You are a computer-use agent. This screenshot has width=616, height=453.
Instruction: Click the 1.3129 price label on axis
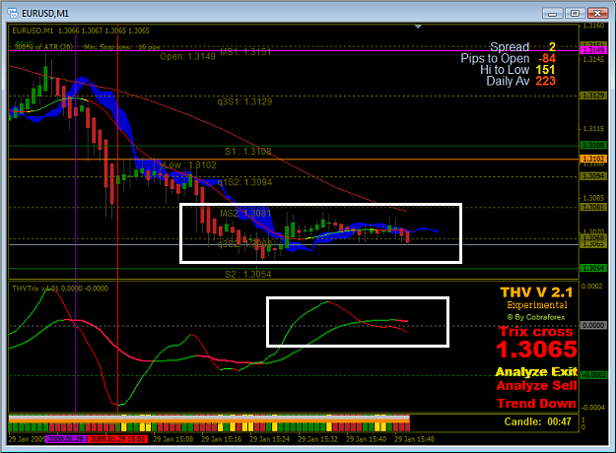[592, 96]
